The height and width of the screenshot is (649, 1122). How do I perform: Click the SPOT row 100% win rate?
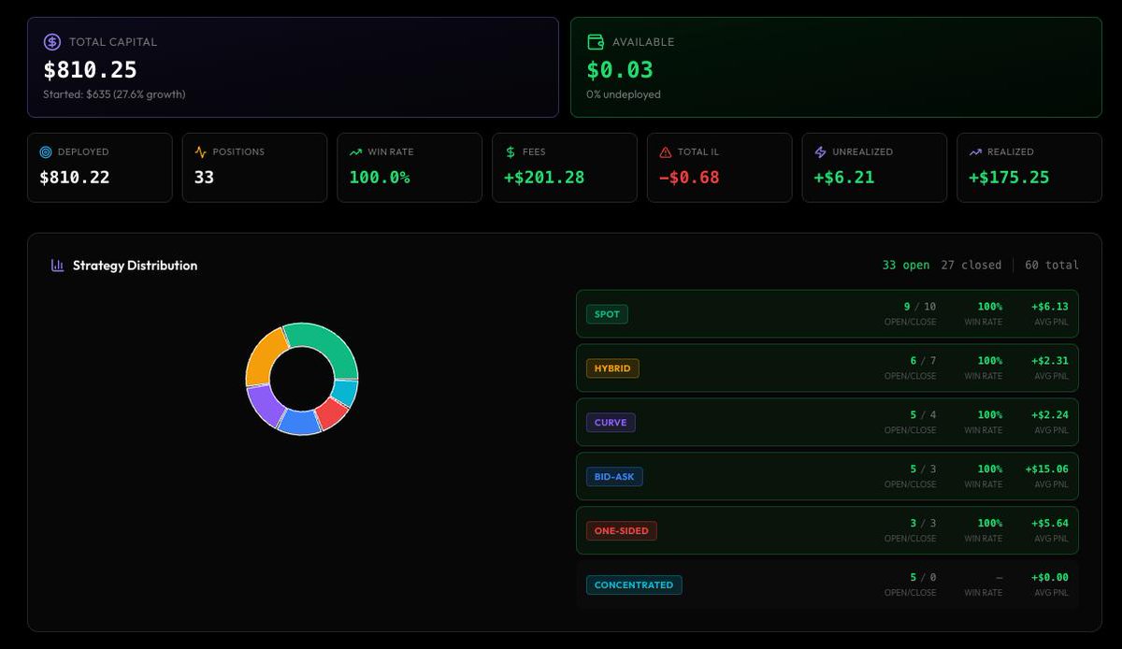(990, 307)
